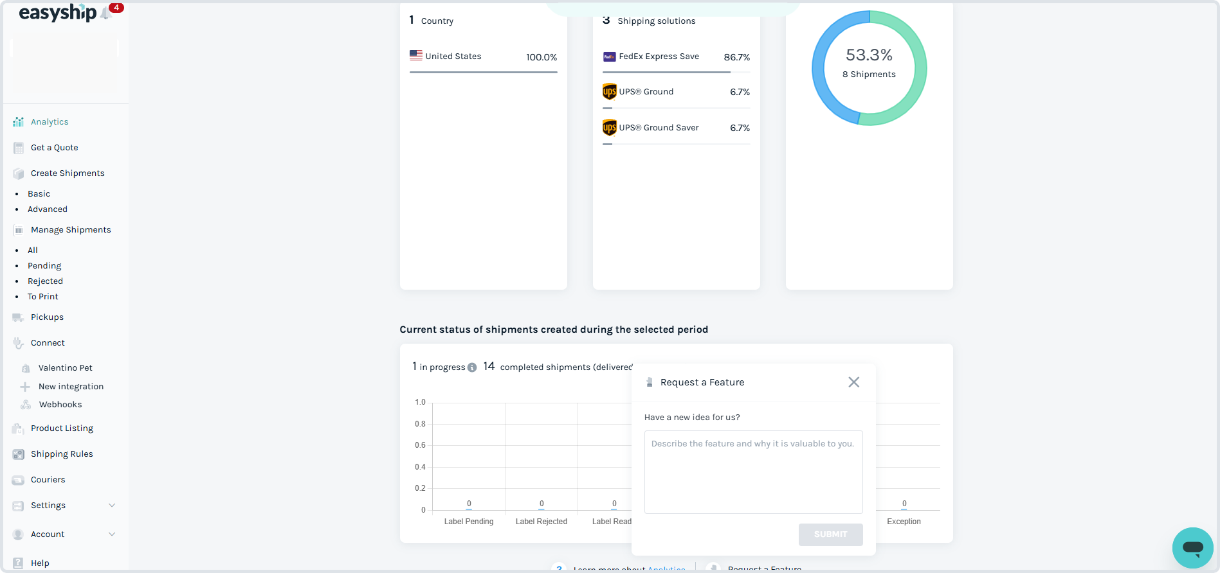Add a New integration

pos(71,387)
